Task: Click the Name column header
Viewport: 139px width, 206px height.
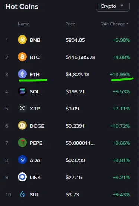Action: coord(23,24)
